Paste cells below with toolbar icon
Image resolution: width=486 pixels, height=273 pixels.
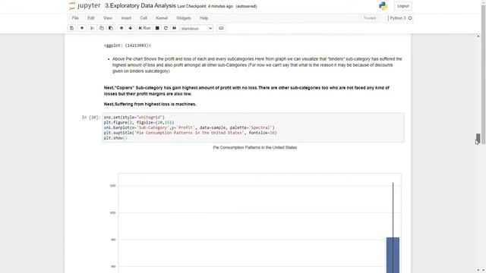[x=111, y=28]
